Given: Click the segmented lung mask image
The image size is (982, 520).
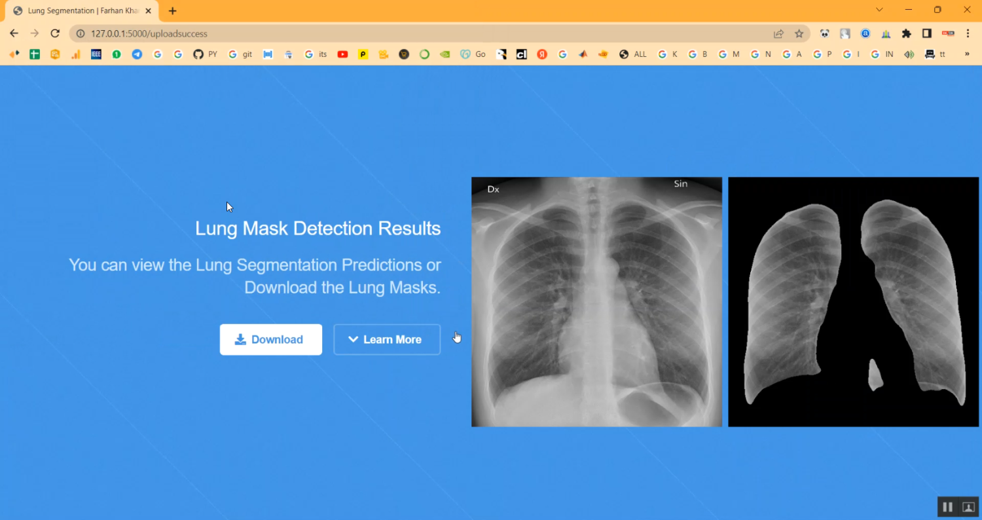Looking at the screenshot, I should (x=853, y=301).
